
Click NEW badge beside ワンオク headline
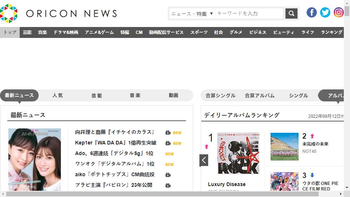pos(170,165)
